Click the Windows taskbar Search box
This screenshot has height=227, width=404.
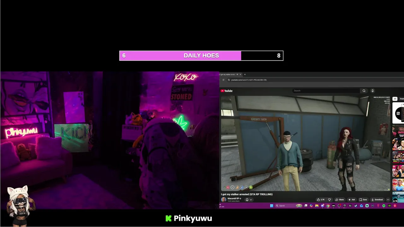(288, 206)
